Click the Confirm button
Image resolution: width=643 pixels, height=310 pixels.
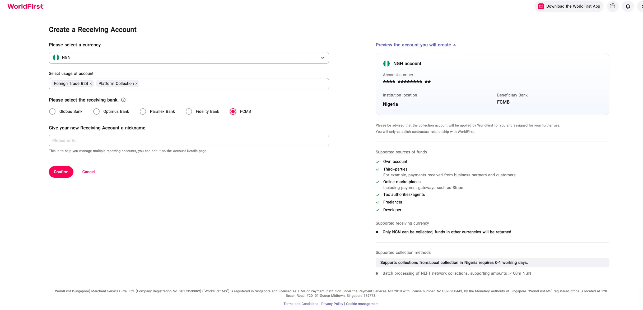[x=61, y=172]
